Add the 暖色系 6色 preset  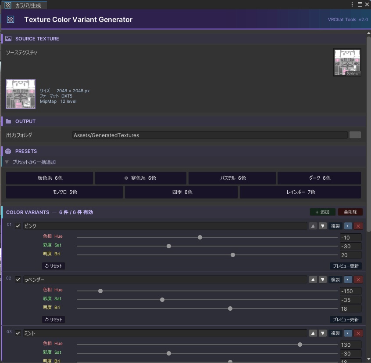50,178
